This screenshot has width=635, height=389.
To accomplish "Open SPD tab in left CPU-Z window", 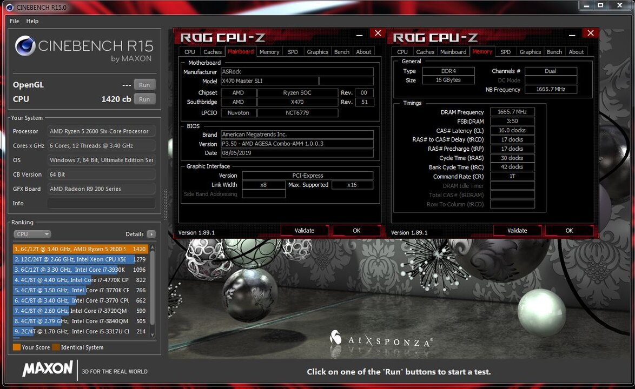I will [293, 52].
